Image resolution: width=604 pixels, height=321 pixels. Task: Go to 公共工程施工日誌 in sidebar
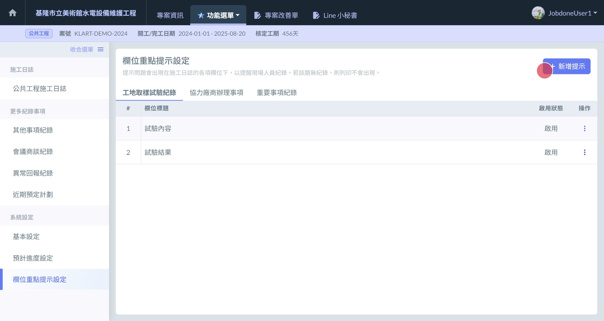40,88
